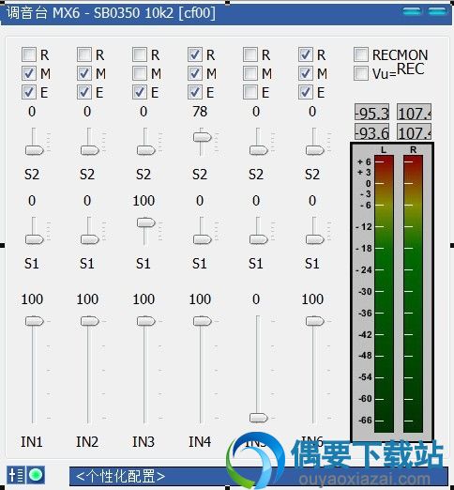
Task: Click the IN1 main fader handle
Action: 34,321
